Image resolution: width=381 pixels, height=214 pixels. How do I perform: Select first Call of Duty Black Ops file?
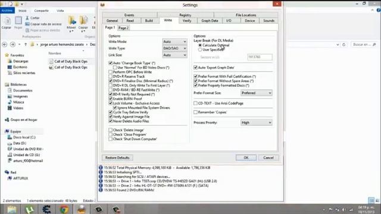click(x=71, y=61)
